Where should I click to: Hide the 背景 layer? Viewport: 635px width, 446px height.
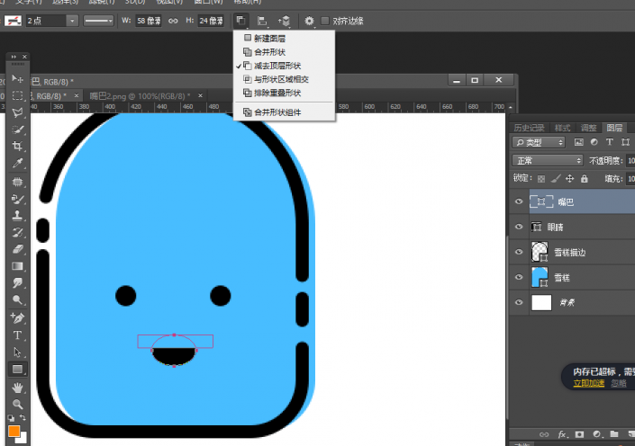519,302
